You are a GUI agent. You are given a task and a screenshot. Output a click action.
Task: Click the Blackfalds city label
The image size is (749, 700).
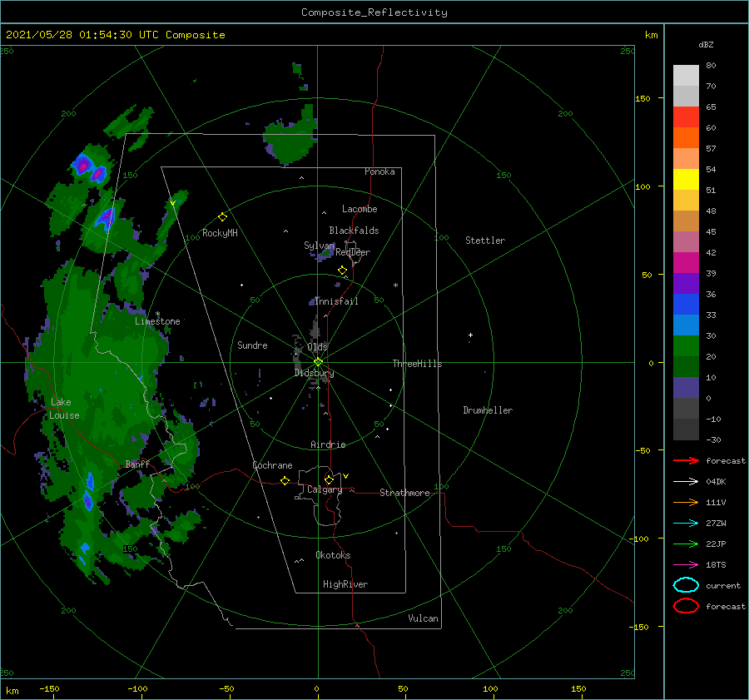354,231
